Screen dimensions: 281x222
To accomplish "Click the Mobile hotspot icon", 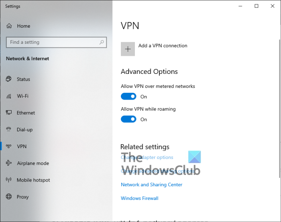I will tap(9, 180).
